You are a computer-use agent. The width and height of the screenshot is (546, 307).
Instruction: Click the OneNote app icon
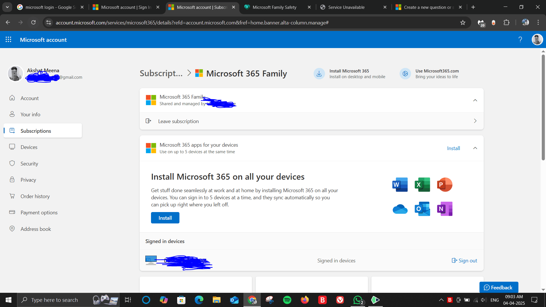pyautogui.click(x=444, y=209)
